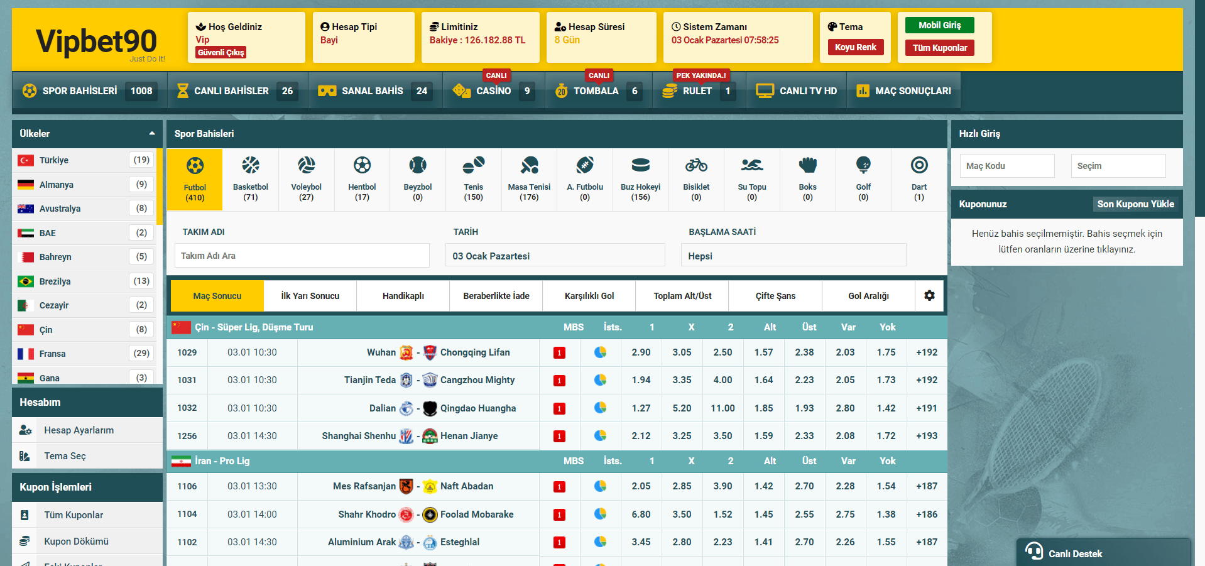1205x566 pixels.
Task: Click Güvenli Çıkış logout button
Action: point(221,53)
